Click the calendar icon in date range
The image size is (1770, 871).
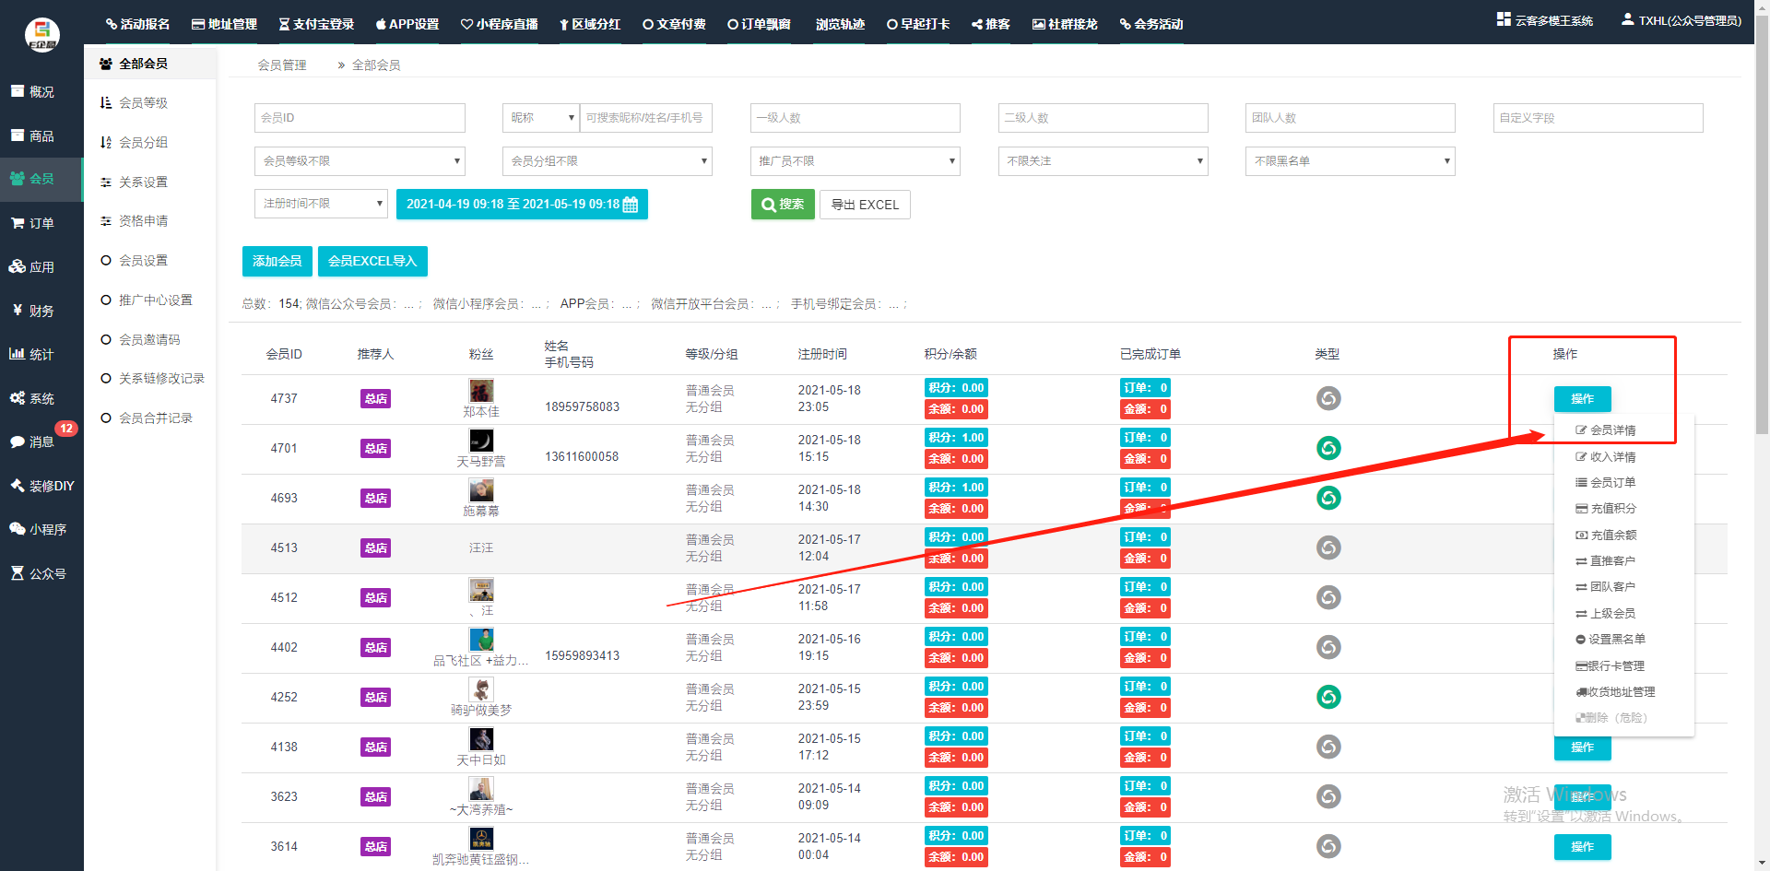pos(631,205)
